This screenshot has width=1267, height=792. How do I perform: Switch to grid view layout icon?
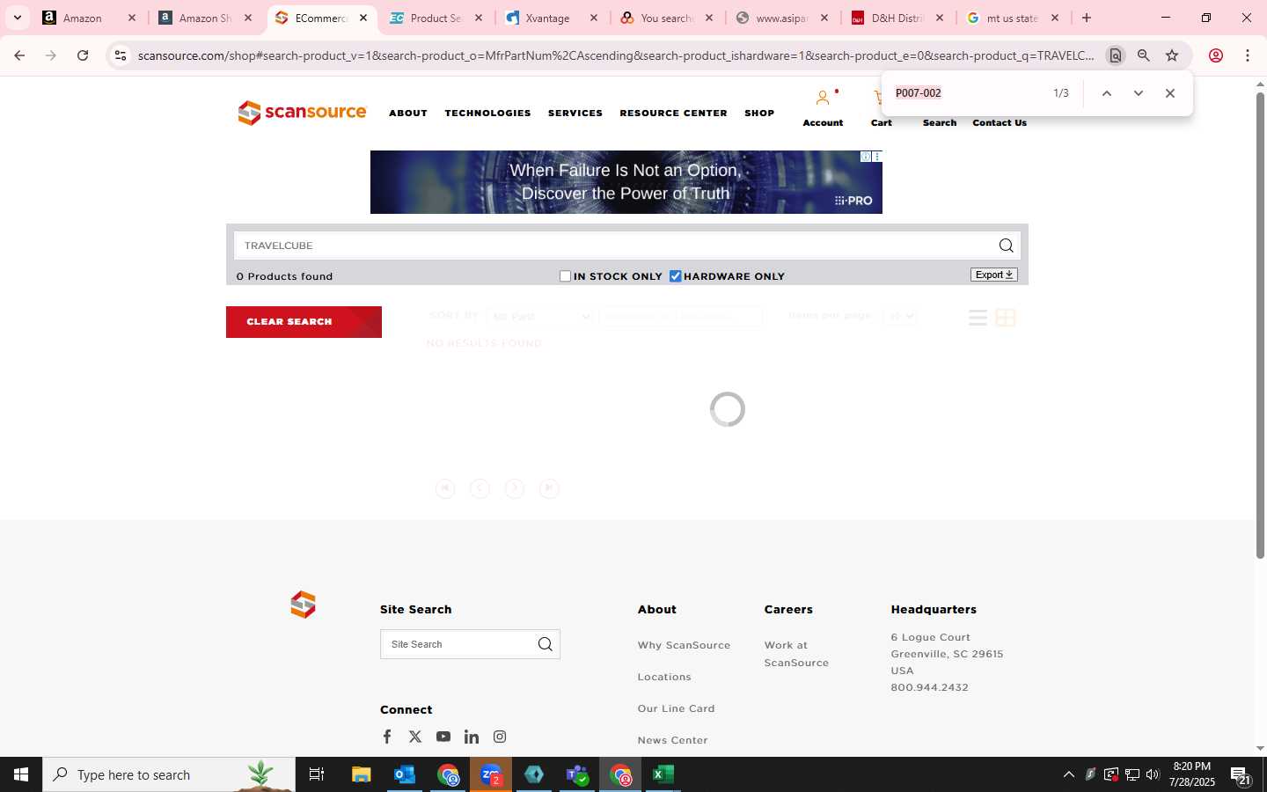tap(1006, 318)
